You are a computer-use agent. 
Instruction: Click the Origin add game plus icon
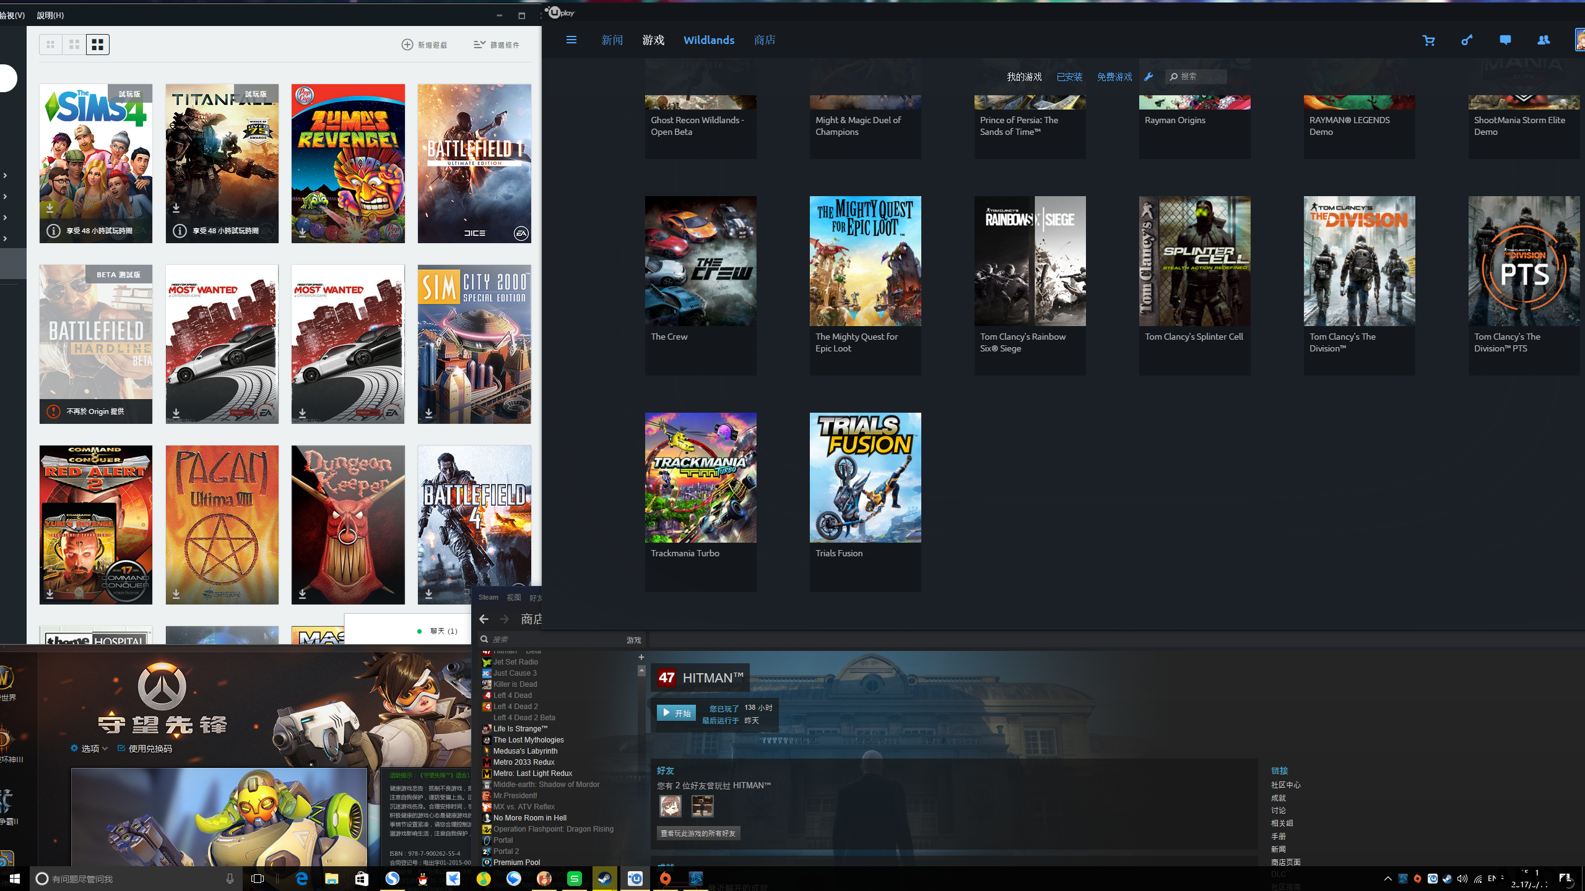[407, 45]
